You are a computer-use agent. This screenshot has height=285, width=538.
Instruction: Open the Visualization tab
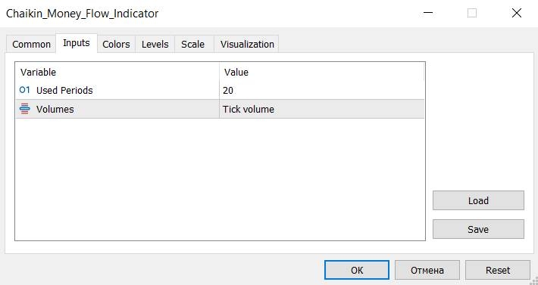tap(247, 44)
